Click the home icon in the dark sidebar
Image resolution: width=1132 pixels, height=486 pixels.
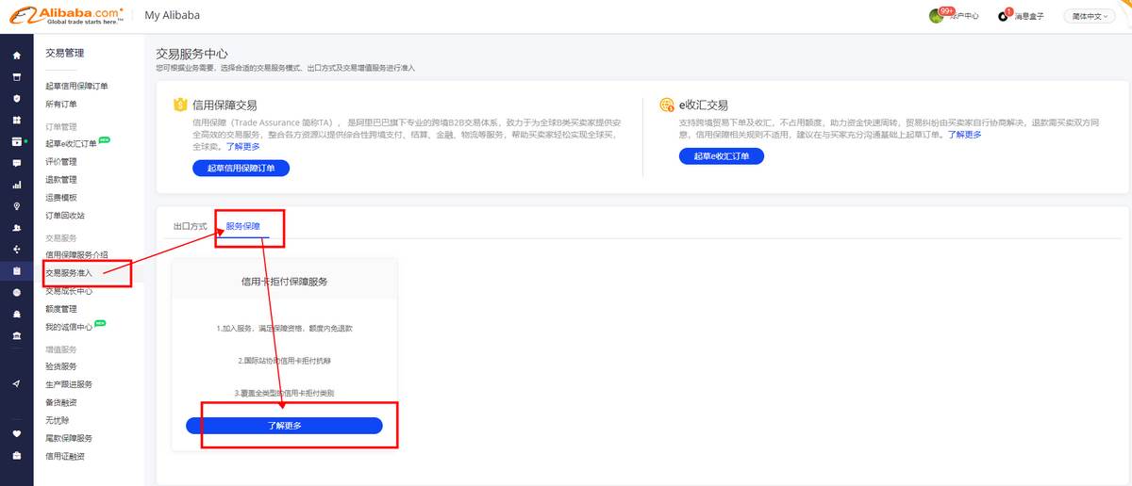click(x=16, y=56)
